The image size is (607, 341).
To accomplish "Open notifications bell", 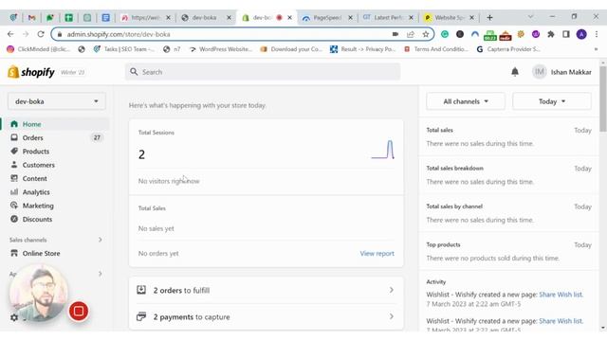I will coord(515,72).
